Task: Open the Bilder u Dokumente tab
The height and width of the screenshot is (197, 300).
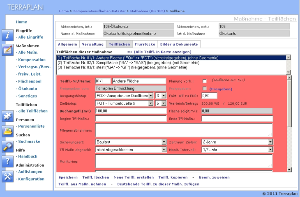Action: click(179, 44)
